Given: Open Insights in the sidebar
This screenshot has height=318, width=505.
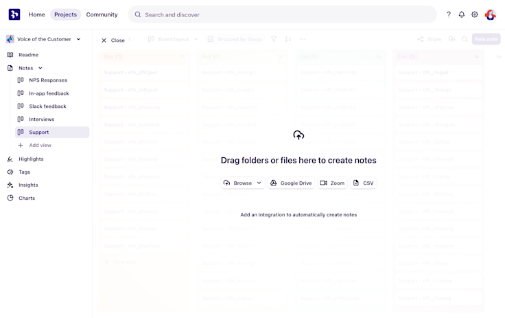Looking at the screenshot, I should pos(28,185).
